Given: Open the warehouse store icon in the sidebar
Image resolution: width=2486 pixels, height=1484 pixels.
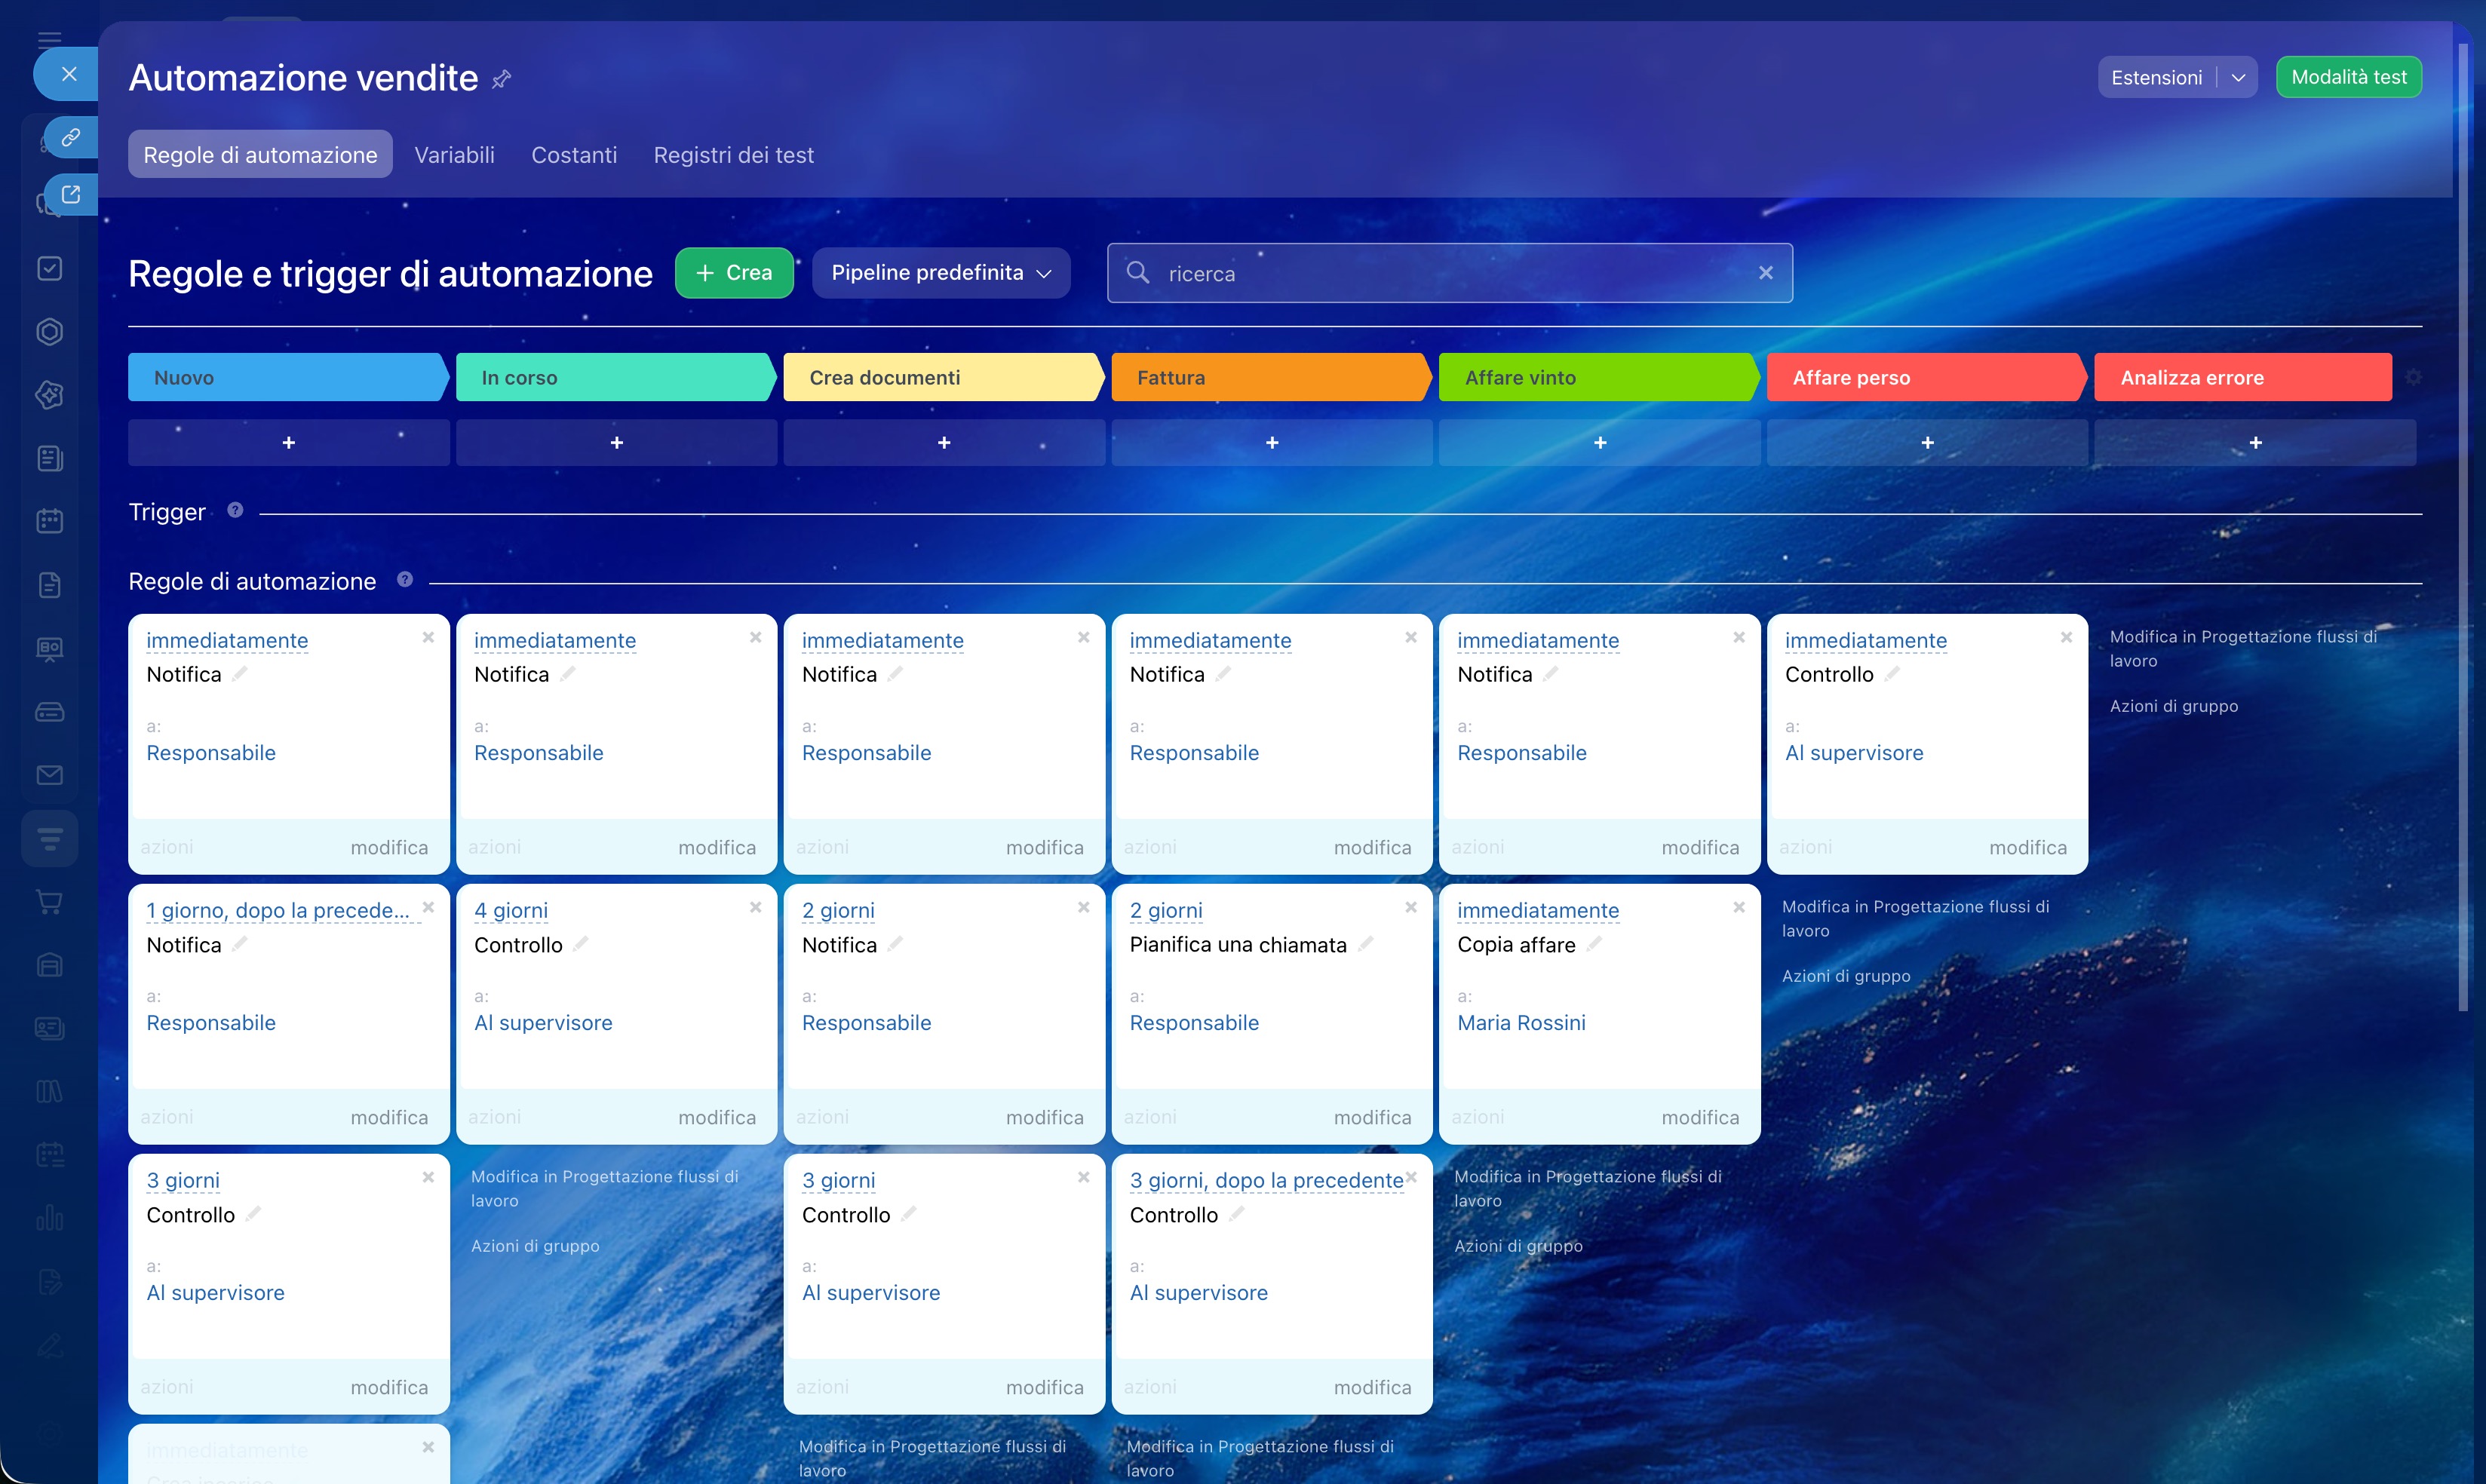Looking at the screenshot, I should point(49,965).
